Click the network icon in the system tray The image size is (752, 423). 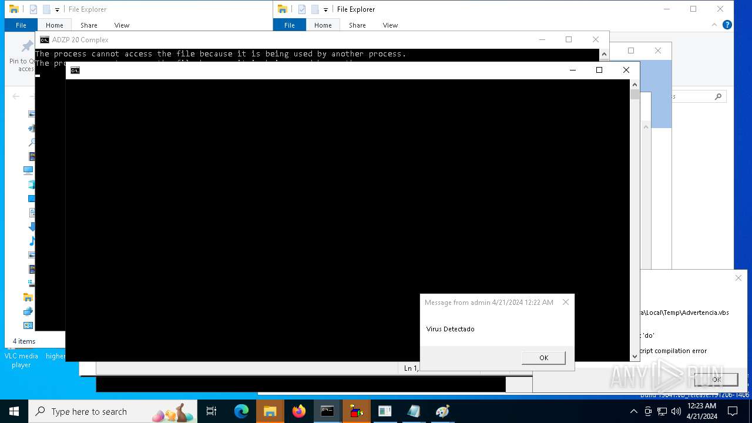click(662, 411)
